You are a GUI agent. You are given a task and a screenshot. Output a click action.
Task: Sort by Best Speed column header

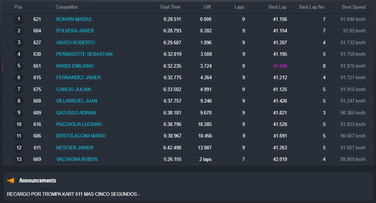pyautogui.click(x=354, y=7)
